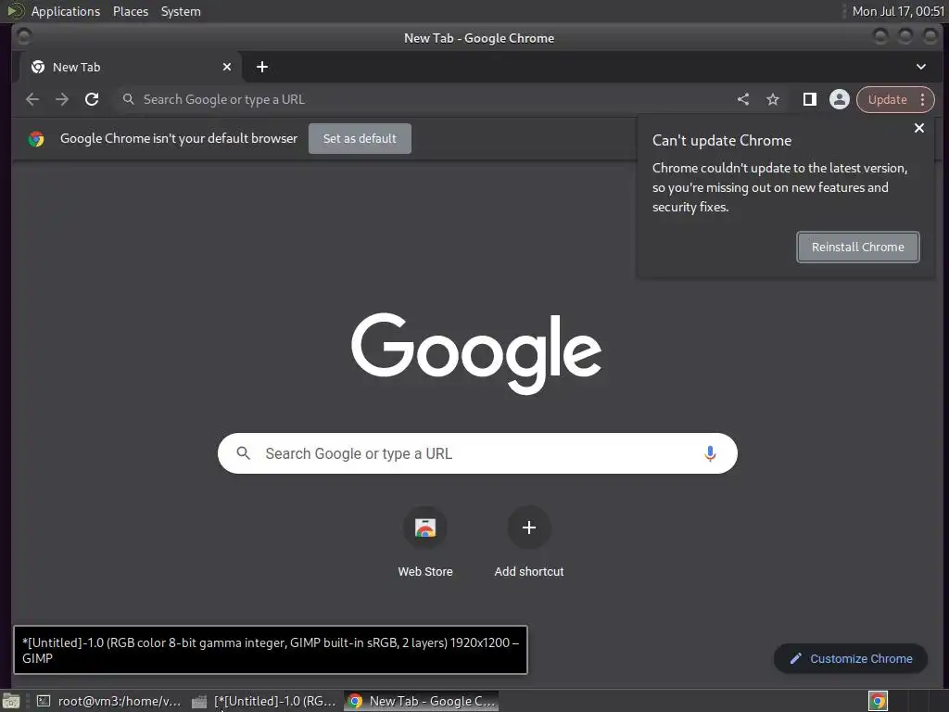Go back using the back arrow
949x712 pixels.
(32, 99)
